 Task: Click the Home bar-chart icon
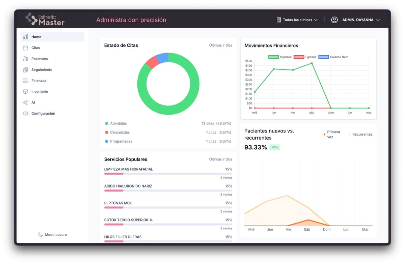25,37
